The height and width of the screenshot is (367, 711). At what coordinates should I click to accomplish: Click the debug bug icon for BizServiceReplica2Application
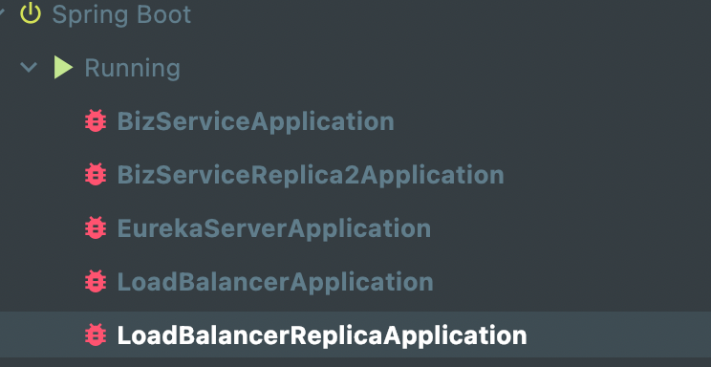96,175
